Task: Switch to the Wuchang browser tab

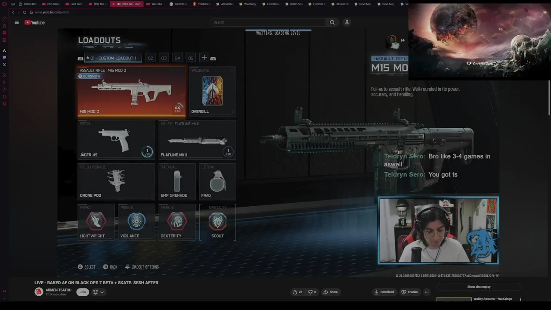Action: click(247, 4)
